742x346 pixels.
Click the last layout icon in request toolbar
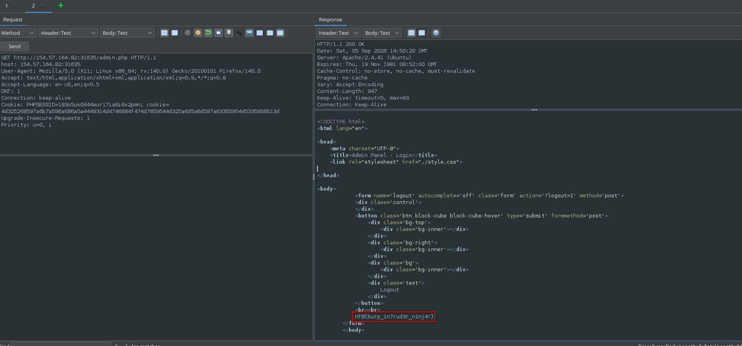(x=280, y=33)
